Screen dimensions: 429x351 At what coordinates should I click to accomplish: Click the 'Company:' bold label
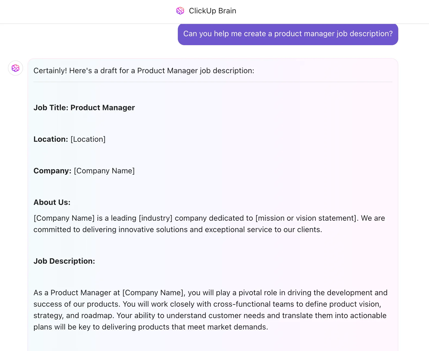pyautogui.click(x=52, y=171)
